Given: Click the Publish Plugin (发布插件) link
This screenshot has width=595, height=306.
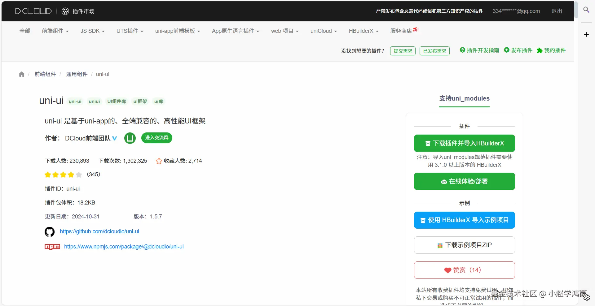Looking at the screenshot, I should point(518,50).
